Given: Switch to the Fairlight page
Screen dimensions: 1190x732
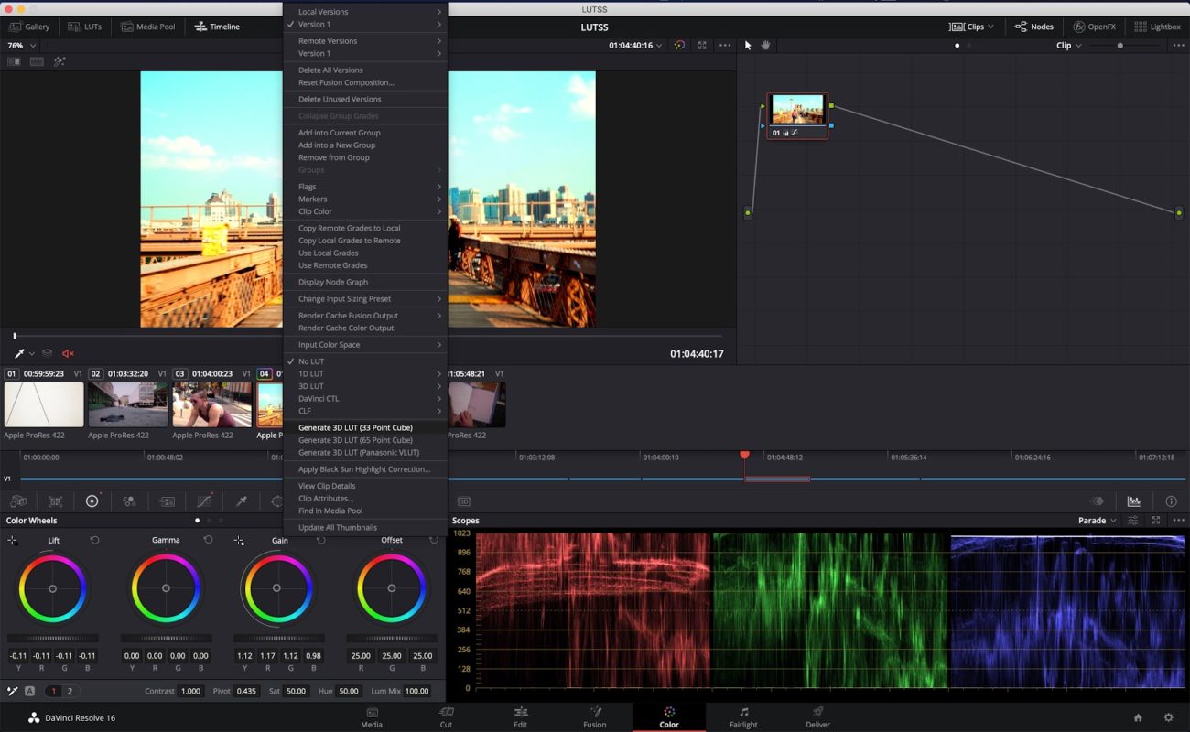Looking at the screenshot, I should click(x=742, y=717).
